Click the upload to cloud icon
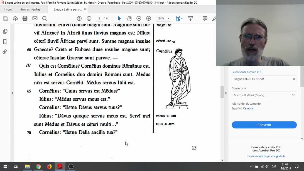Screen dimensions: 304x171 (x=15, y=18)
